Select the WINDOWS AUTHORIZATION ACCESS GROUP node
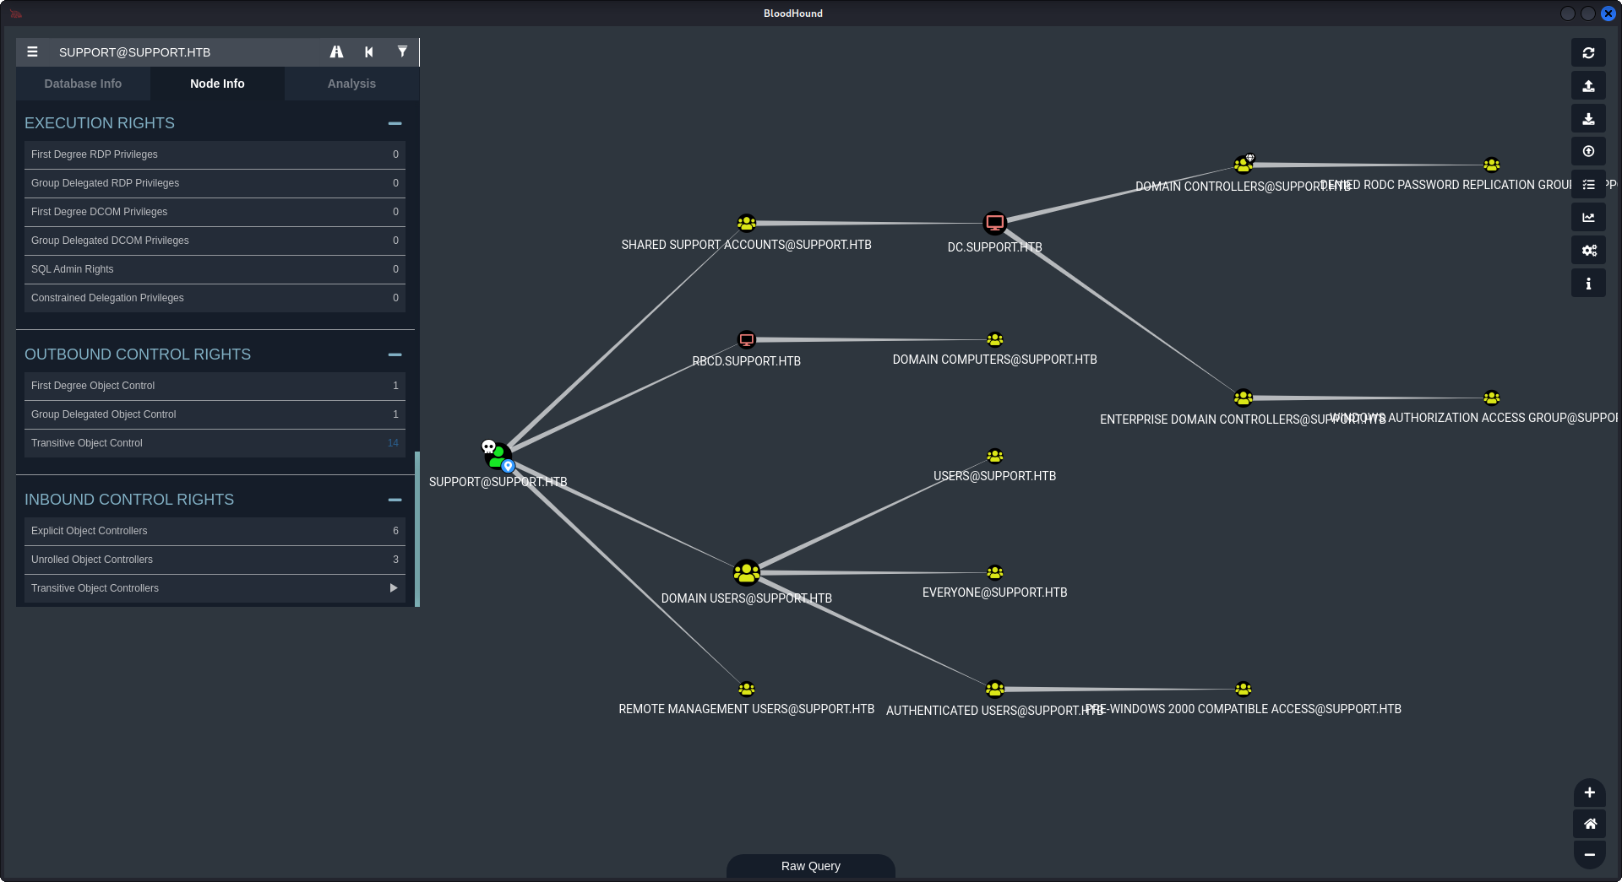The width and height of the screenshot is (1622, 882). [1492, 398]
